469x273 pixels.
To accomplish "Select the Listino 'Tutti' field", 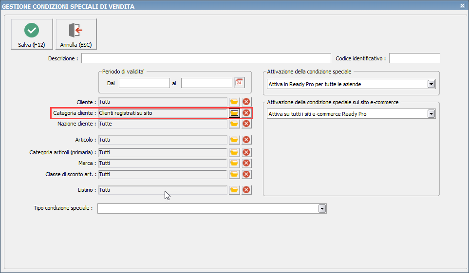I will click(163, 190).
